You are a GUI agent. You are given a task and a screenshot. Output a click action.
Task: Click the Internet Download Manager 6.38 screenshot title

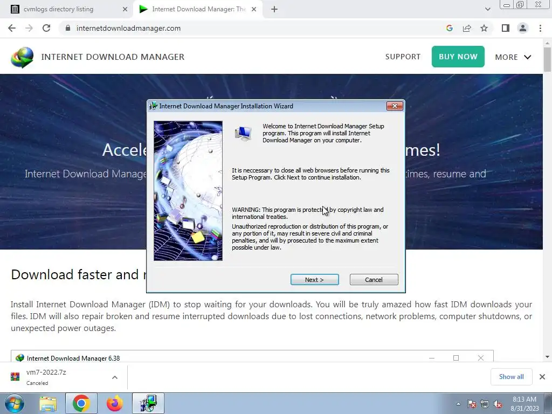pos(73,358)
